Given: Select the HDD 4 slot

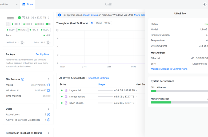Looking at the screenshot, I should pos(11,30).
